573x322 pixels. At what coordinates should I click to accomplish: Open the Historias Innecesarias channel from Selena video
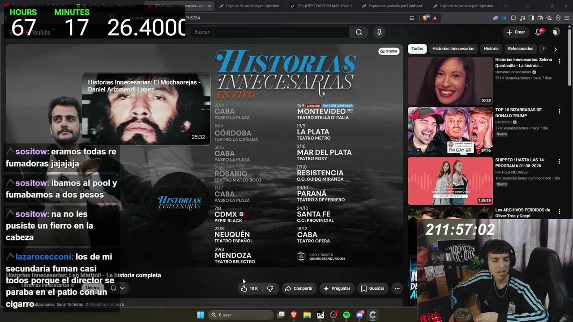513,72
